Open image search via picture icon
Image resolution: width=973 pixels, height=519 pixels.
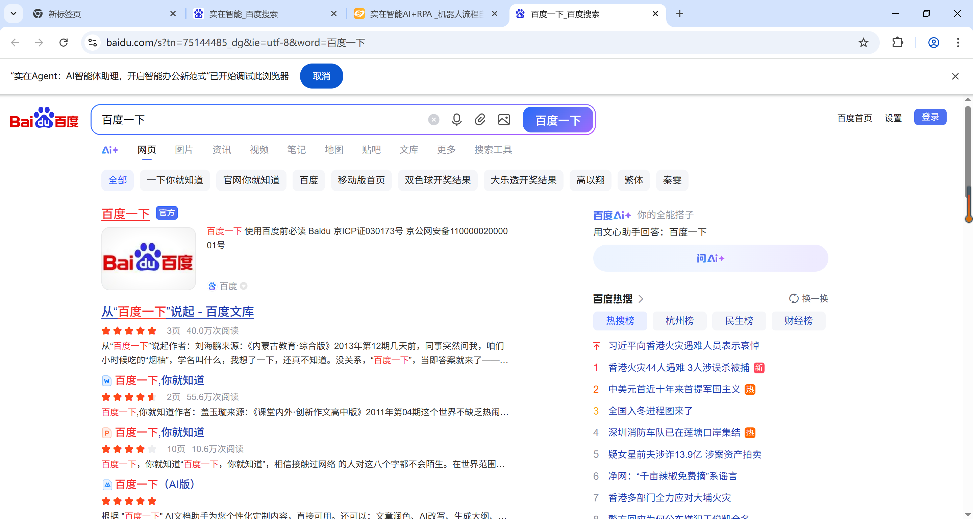pos(503,120)
